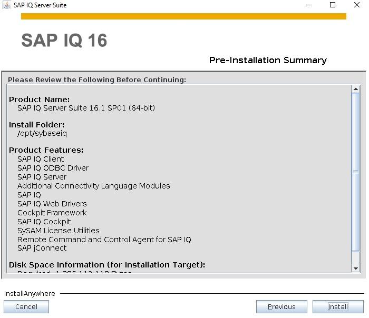The image size is (369, 318).
Task: Click 'Remote Command and Control Agent for SAP IQ'
Action: tap(104, 240)
